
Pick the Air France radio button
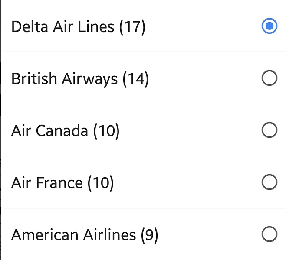pyautogui.click(x=269, y=182)
